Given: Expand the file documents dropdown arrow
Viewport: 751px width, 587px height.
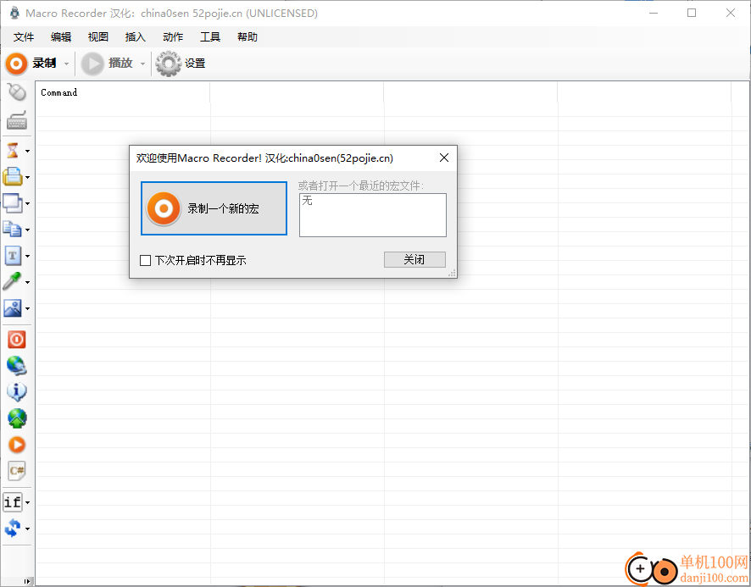Looking at the screenshot, I should [28, 230].
